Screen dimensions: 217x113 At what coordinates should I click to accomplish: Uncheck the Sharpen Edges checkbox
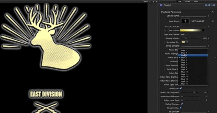point(181,108)
